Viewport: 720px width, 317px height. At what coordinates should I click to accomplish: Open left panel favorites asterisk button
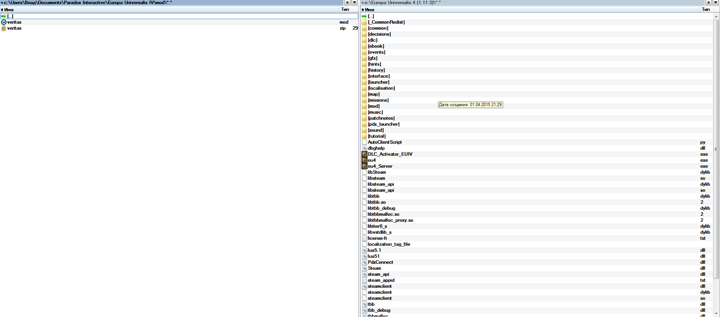[x=347, y=2]
